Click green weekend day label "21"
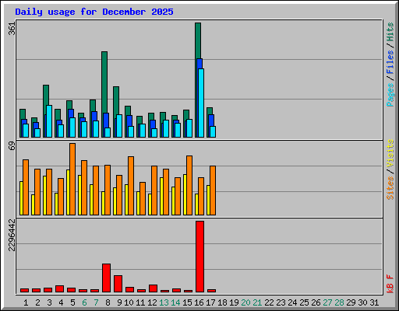This screenshot has height=311, width=399. (257, 302)
